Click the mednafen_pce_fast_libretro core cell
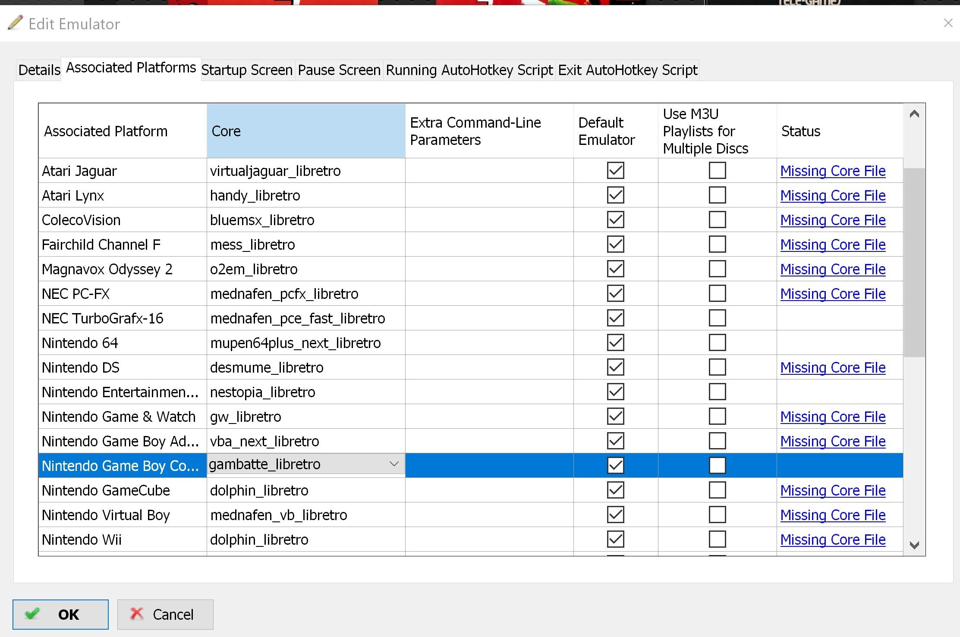This screenshot has height=637, width=960. (x=306, y=318)
